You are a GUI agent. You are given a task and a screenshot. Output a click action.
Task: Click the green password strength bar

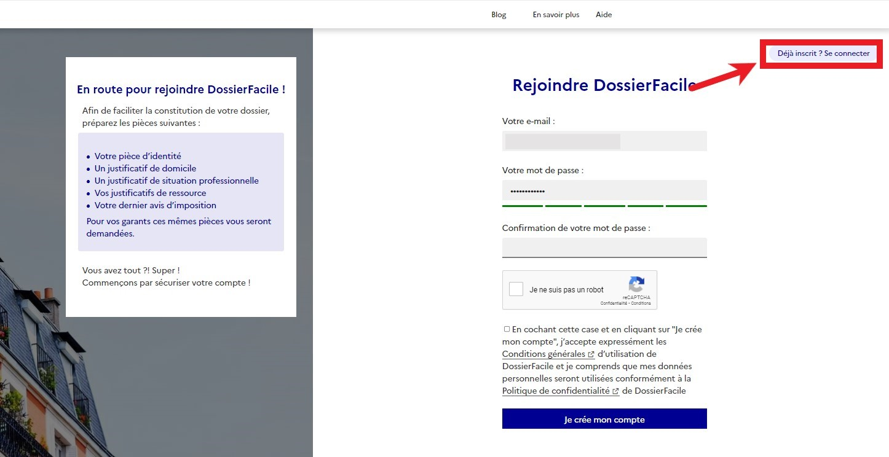604,206
